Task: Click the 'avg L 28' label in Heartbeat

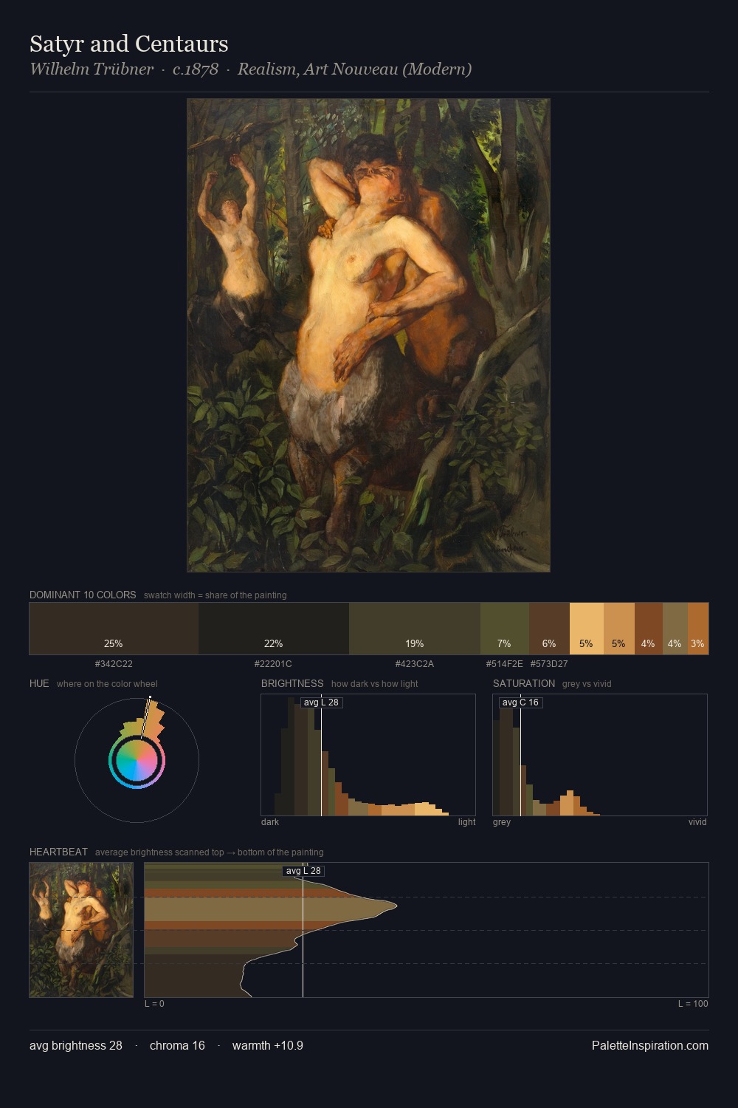Action: 304,871
